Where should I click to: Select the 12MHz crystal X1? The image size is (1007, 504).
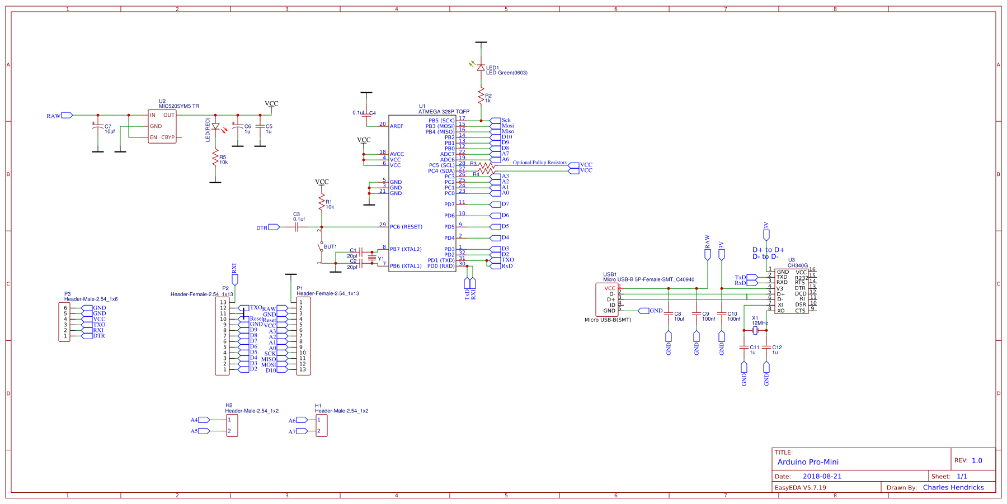click(755, 331)
